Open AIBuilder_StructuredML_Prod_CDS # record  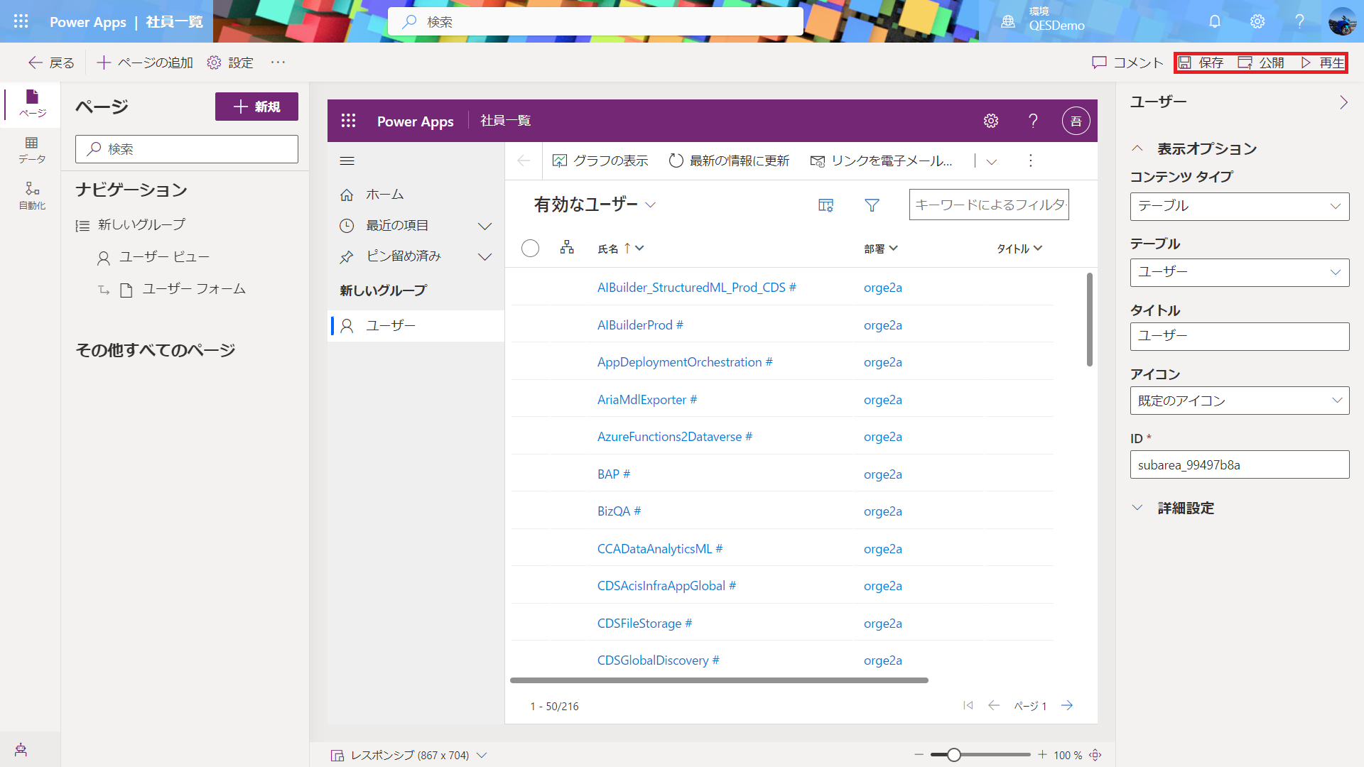[x=696, y=288]
